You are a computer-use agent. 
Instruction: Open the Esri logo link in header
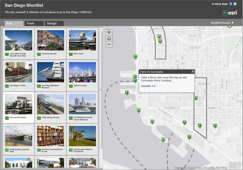tap(230, 13)
